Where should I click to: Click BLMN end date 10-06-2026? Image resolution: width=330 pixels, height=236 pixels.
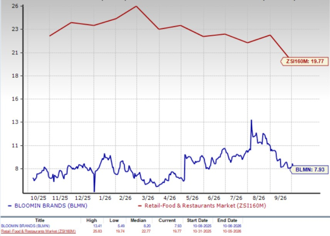[x=232, y=226]
